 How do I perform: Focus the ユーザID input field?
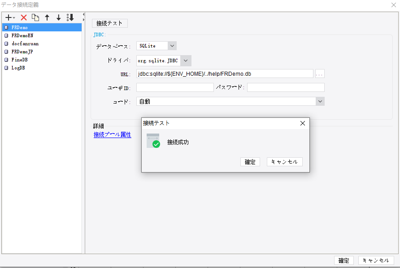click(175, 87)
